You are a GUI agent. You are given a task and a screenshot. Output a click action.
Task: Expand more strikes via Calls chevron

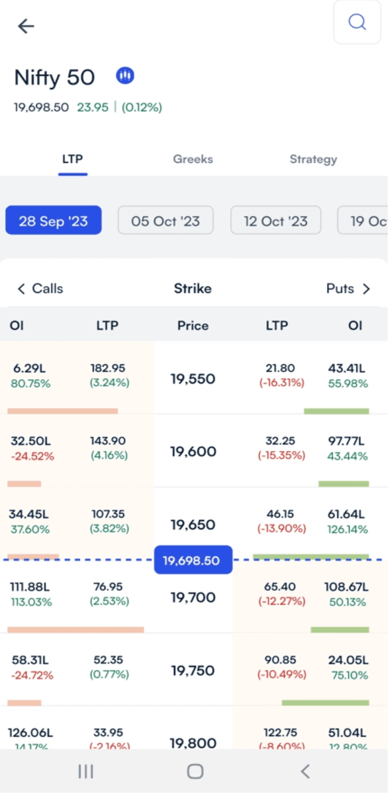point(21,288)
